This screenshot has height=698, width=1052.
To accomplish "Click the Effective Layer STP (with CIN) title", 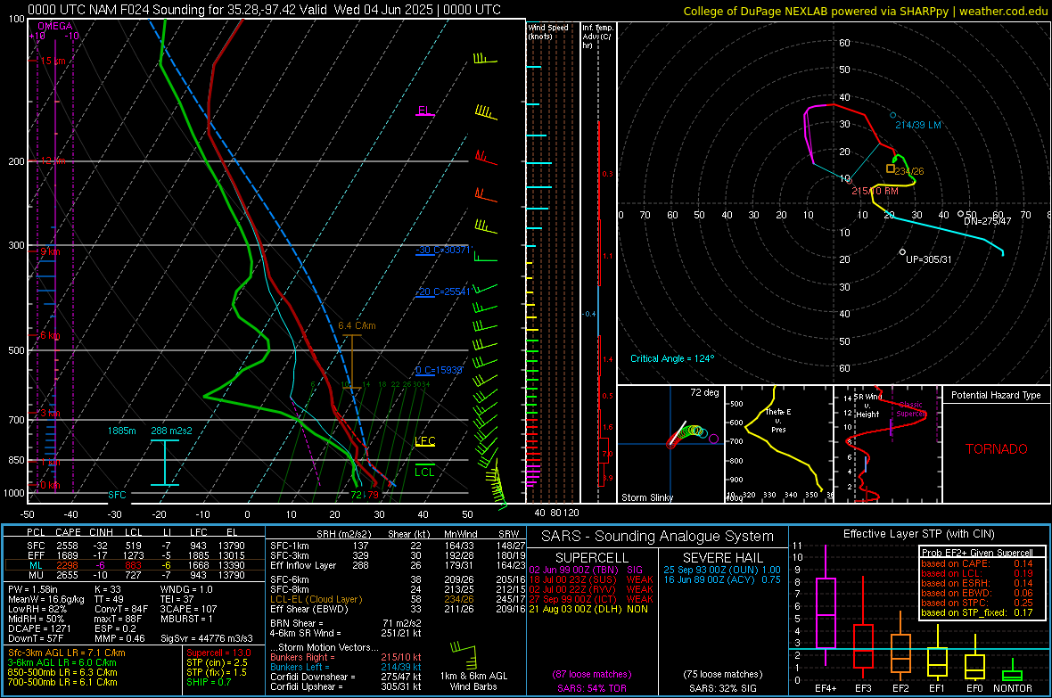I will 918,534.
